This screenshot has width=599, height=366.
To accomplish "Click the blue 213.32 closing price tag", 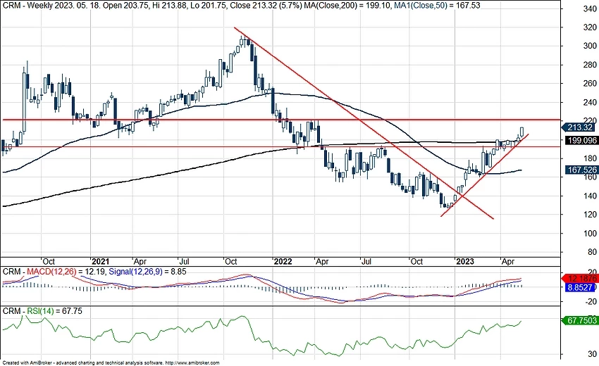I will (x=579, y=127).
